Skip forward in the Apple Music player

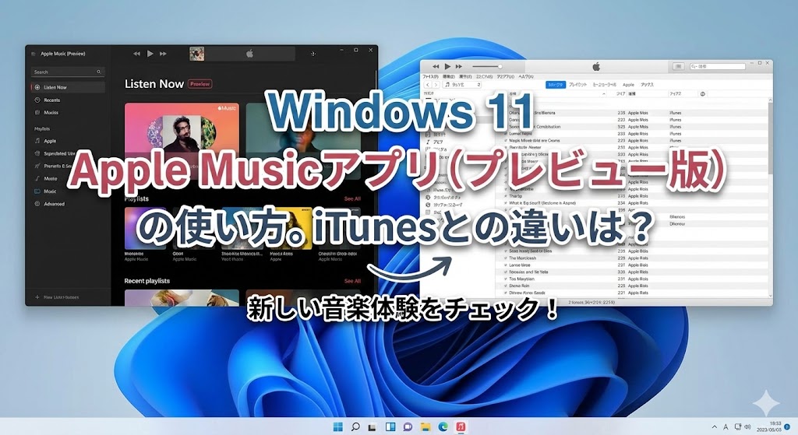tap(164, 54)
